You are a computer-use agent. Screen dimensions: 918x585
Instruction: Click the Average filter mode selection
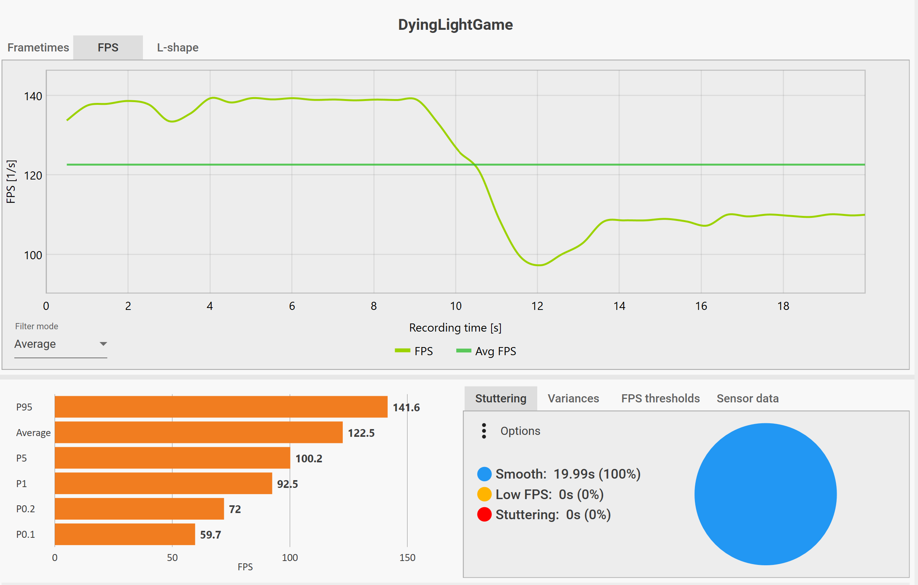[x=35, y=344]
